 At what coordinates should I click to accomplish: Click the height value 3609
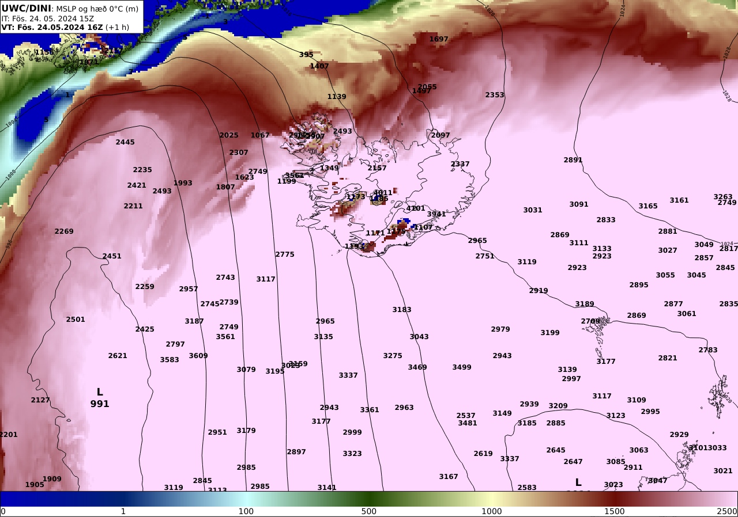pyautogui.click(x=198, y=356)
